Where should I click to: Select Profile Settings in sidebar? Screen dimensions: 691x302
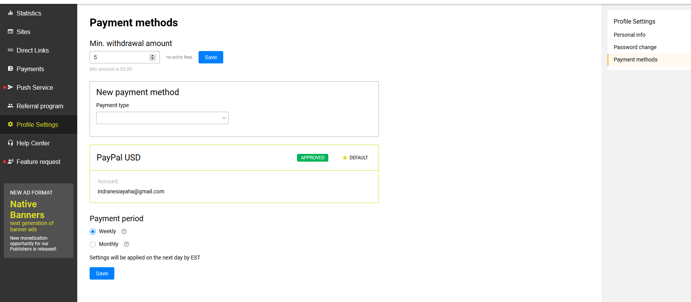[x=39, y=125]
